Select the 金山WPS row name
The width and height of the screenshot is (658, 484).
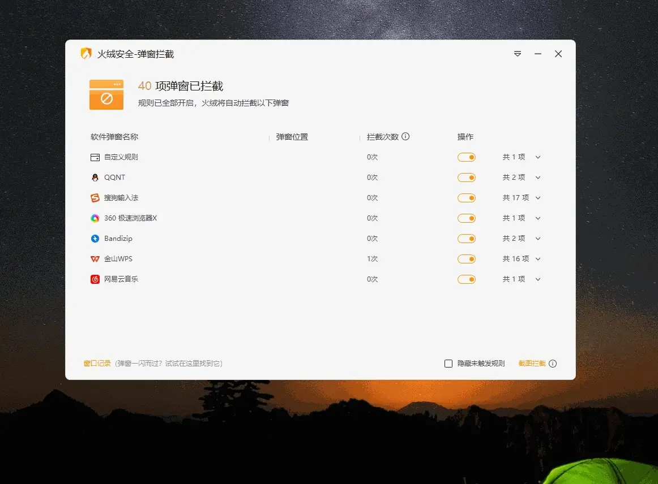(x=118, y=259)
